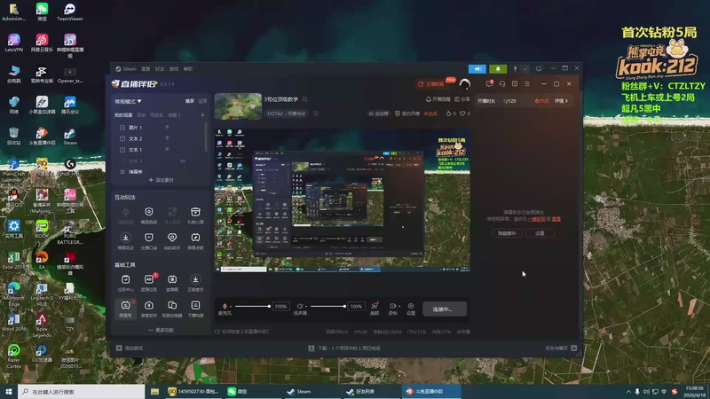Screen dimensions: 710x399
Task: Switch to 竖屏 portrait tab
Action: pos(202,101)
